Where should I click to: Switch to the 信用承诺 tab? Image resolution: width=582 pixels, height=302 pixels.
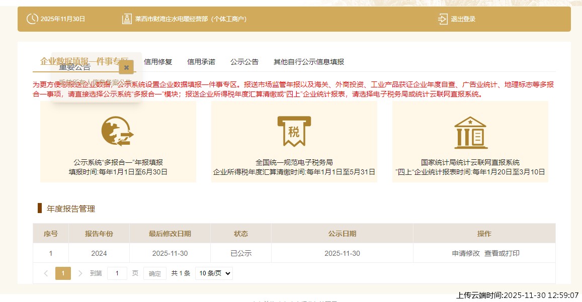tap(200, 61)
